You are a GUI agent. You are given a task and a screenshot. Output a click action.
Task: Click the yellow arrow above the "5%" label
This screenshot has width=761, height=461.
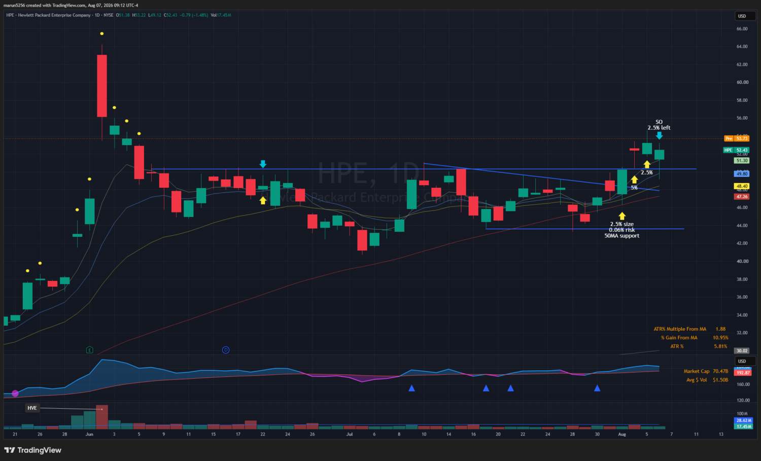click(x=634, y=180)
